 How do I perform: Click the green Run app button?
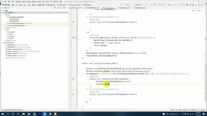146,5
